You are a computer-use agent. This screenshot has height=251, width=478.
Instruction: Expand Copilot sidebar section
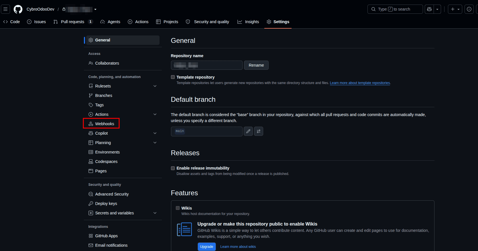point(155,133)
